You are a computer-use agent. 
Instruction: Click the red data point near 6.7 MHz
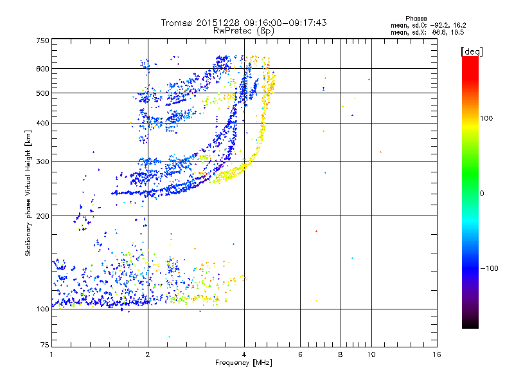tap(316, 232)
